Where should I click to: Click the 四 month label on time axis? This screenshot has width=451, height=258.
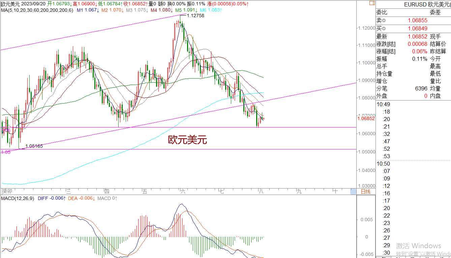pos(107,192)
